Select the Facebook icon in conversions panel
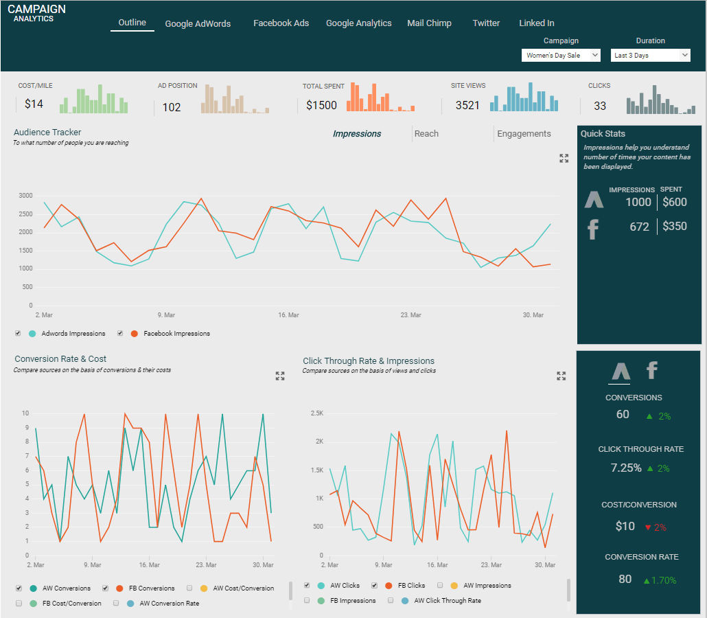The height and width of the screenshot is (618, 707). (651, 371)
